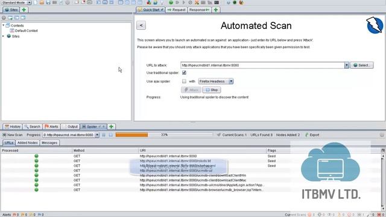The height and width of the screenshot is (217, 386).
Task: Click the URI column header
Action: click(203, 150)
